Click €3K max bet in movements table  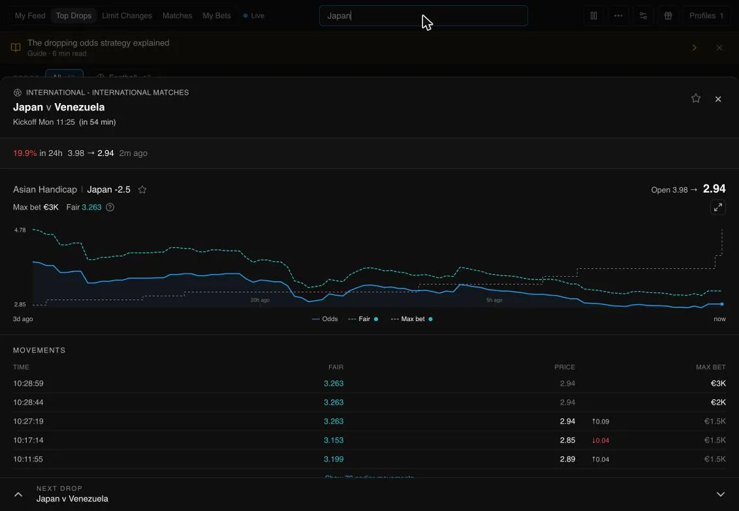point(718,383)
